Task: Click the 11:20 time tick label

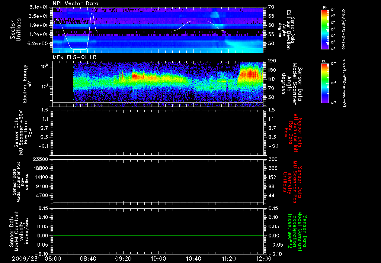Action: click(x=229, y=259)
